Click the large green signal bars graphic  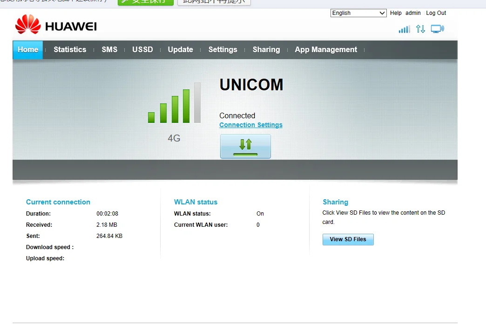(174, 103)
